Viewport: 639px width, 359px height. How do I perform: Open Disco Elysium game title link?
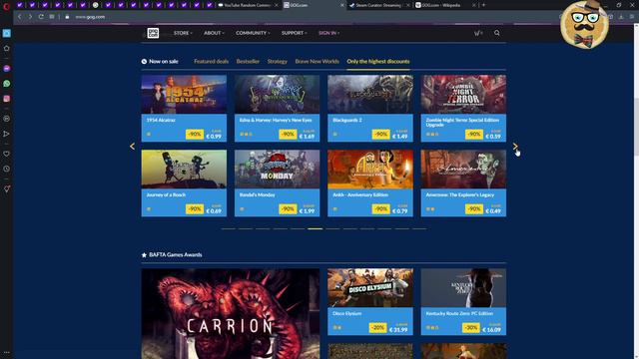coord(346,314)
